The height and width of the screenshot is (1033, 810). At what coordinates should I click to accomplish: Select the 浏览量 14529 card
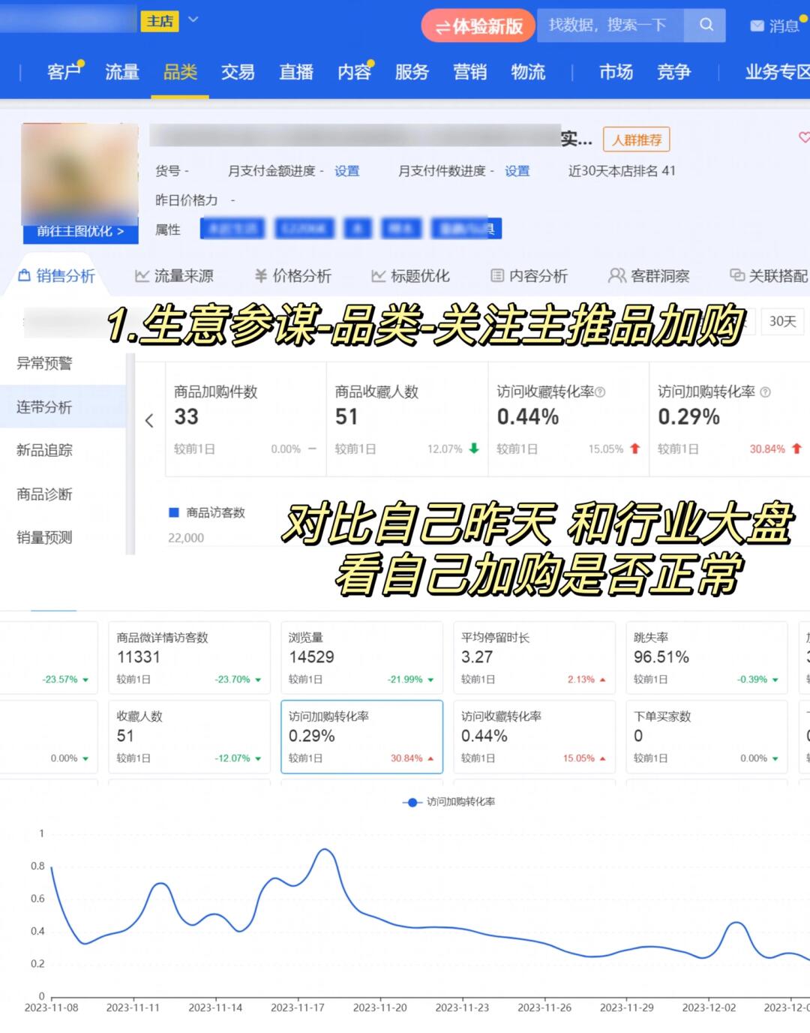361,657
